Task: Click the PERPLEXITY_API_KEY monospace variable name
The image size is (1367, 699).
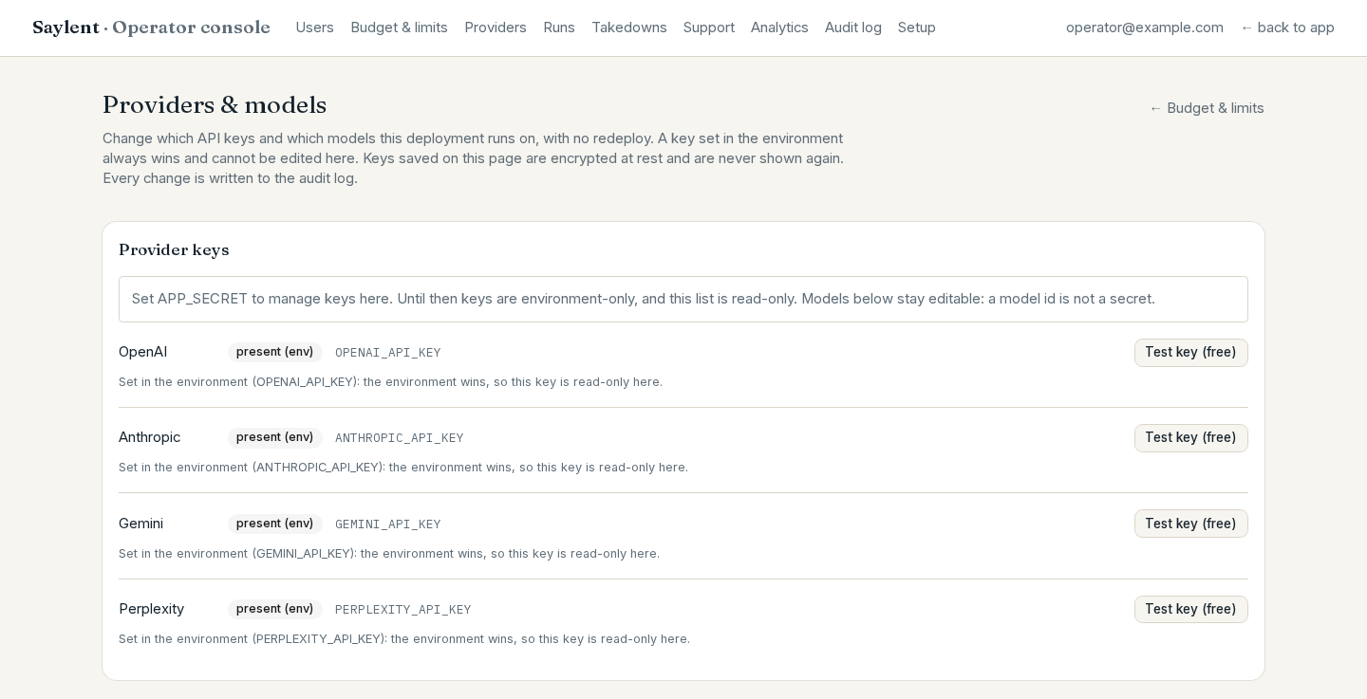Action: pyautogui.click(x=403, y=610)
